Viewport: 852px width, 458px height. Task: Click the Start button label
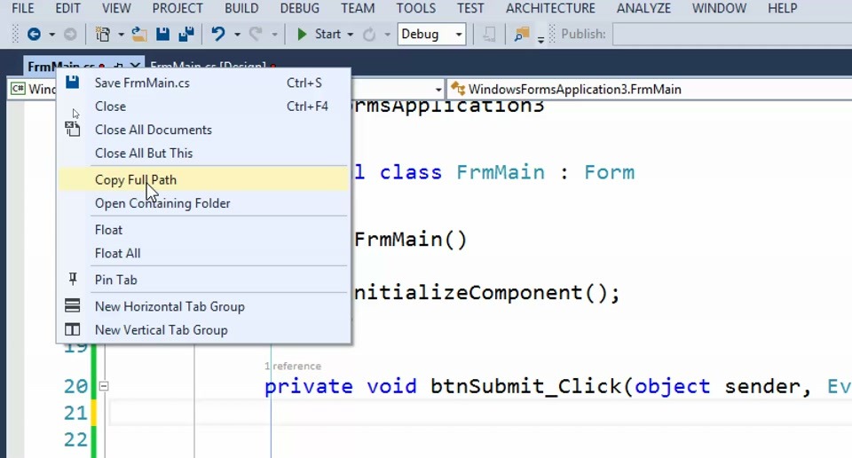327,35
